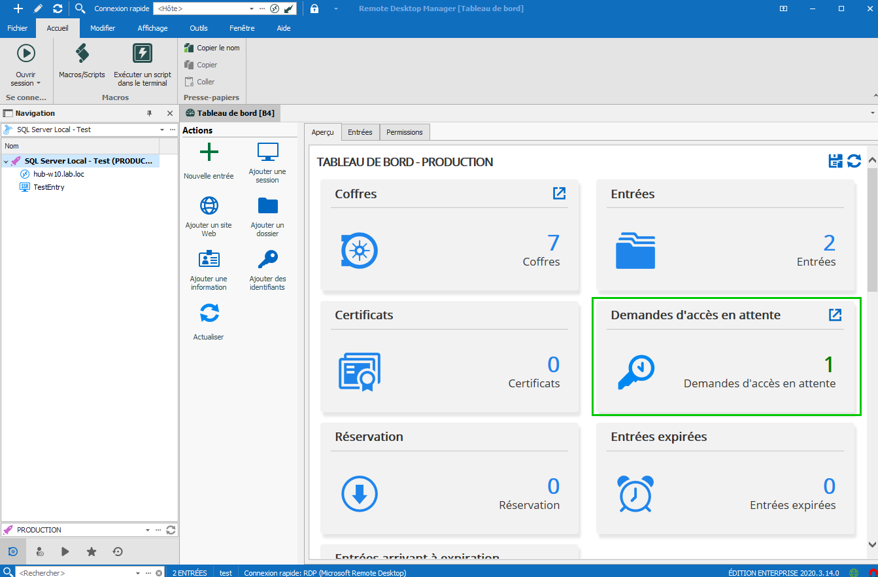Click Ajouter une session monitor icon

click(x=267, y=152)
